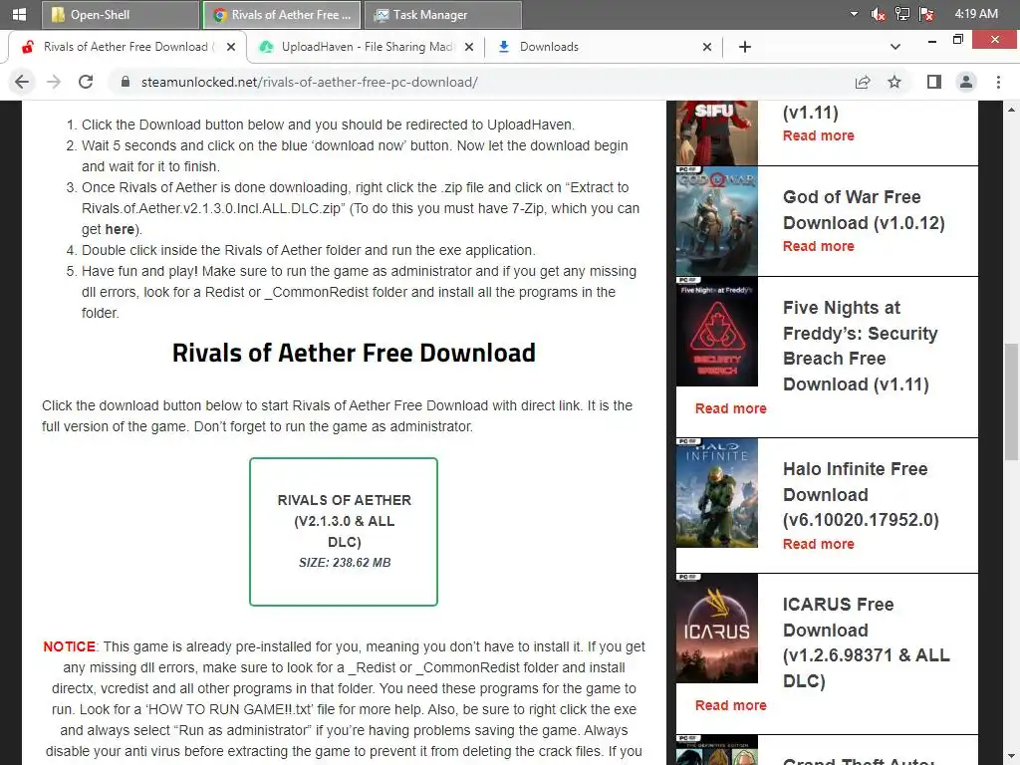
Task: Go forward in browser history
Action: [x=54, y=82]
